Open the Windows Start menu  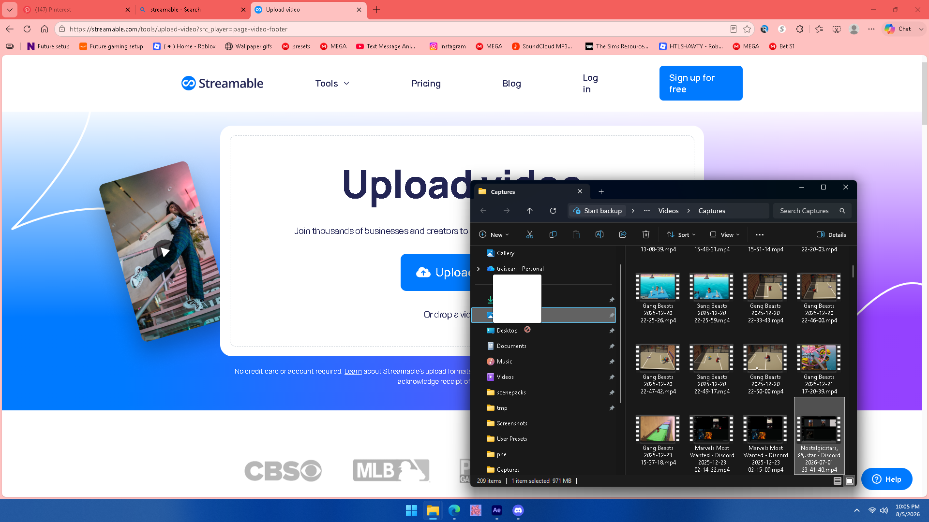click(x=411, y=510)
